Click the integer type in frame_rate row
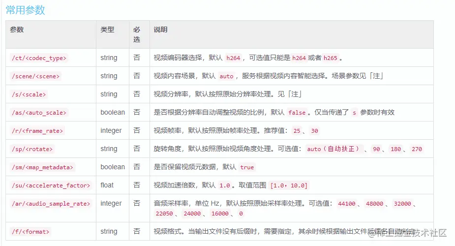The image size is (455, 246). (111, 130)
